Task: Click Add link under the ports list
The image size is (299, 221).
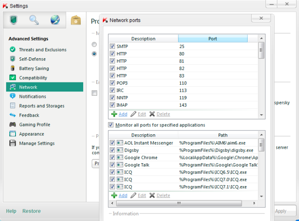Action: [122, 114]
